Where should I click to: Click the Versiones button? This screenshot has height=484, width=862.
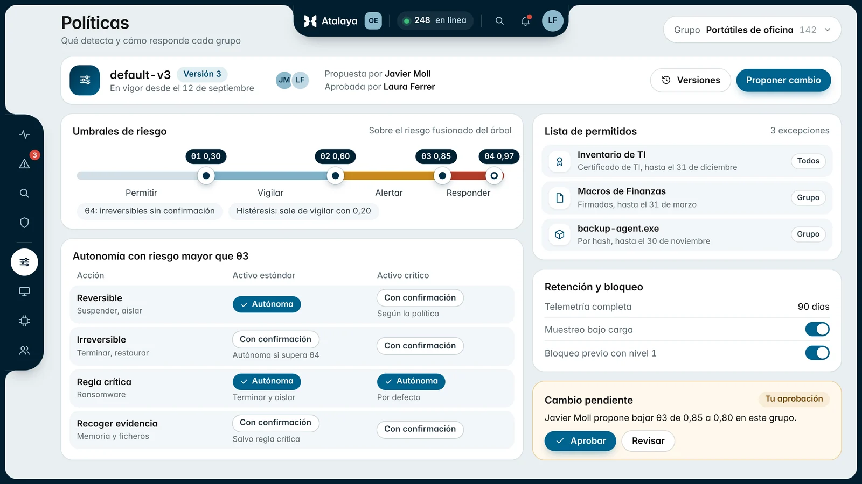[x=691, y=80]
